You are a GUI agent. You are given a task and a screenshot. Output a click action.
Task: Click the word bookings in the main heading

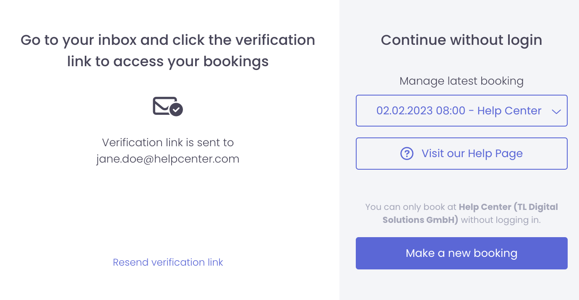click(236, 62)
